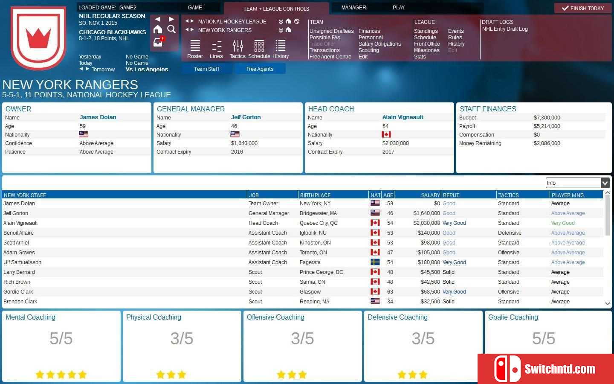Screen dimensions: 614x384
Task: Go forward with the right navigation arrow
Action: coord(171,19)
